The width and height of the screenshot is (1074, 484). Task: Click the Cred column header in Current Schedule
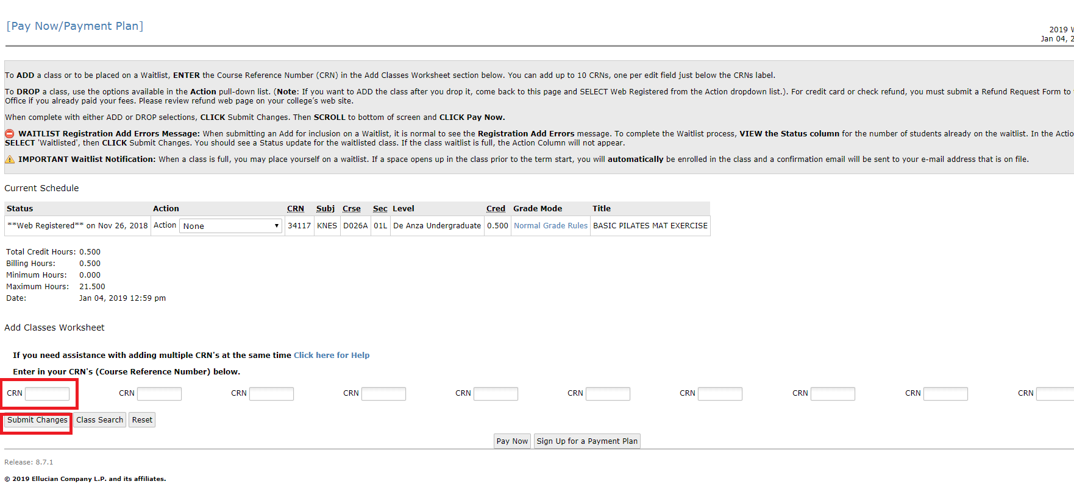coord(496,209)
